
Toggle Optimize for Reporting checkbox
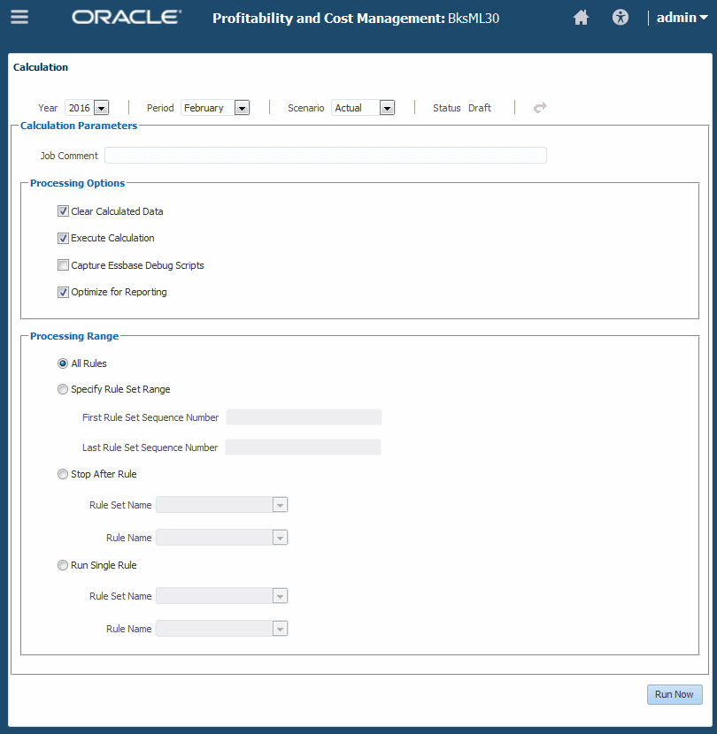63,292
